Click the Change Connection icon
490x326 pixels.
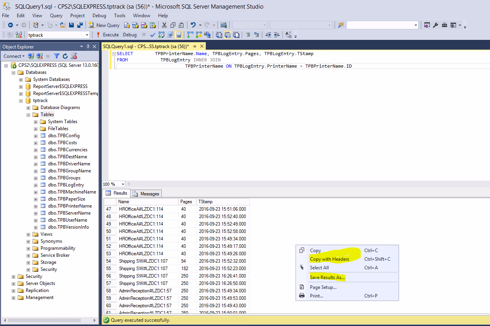point(18,35)
